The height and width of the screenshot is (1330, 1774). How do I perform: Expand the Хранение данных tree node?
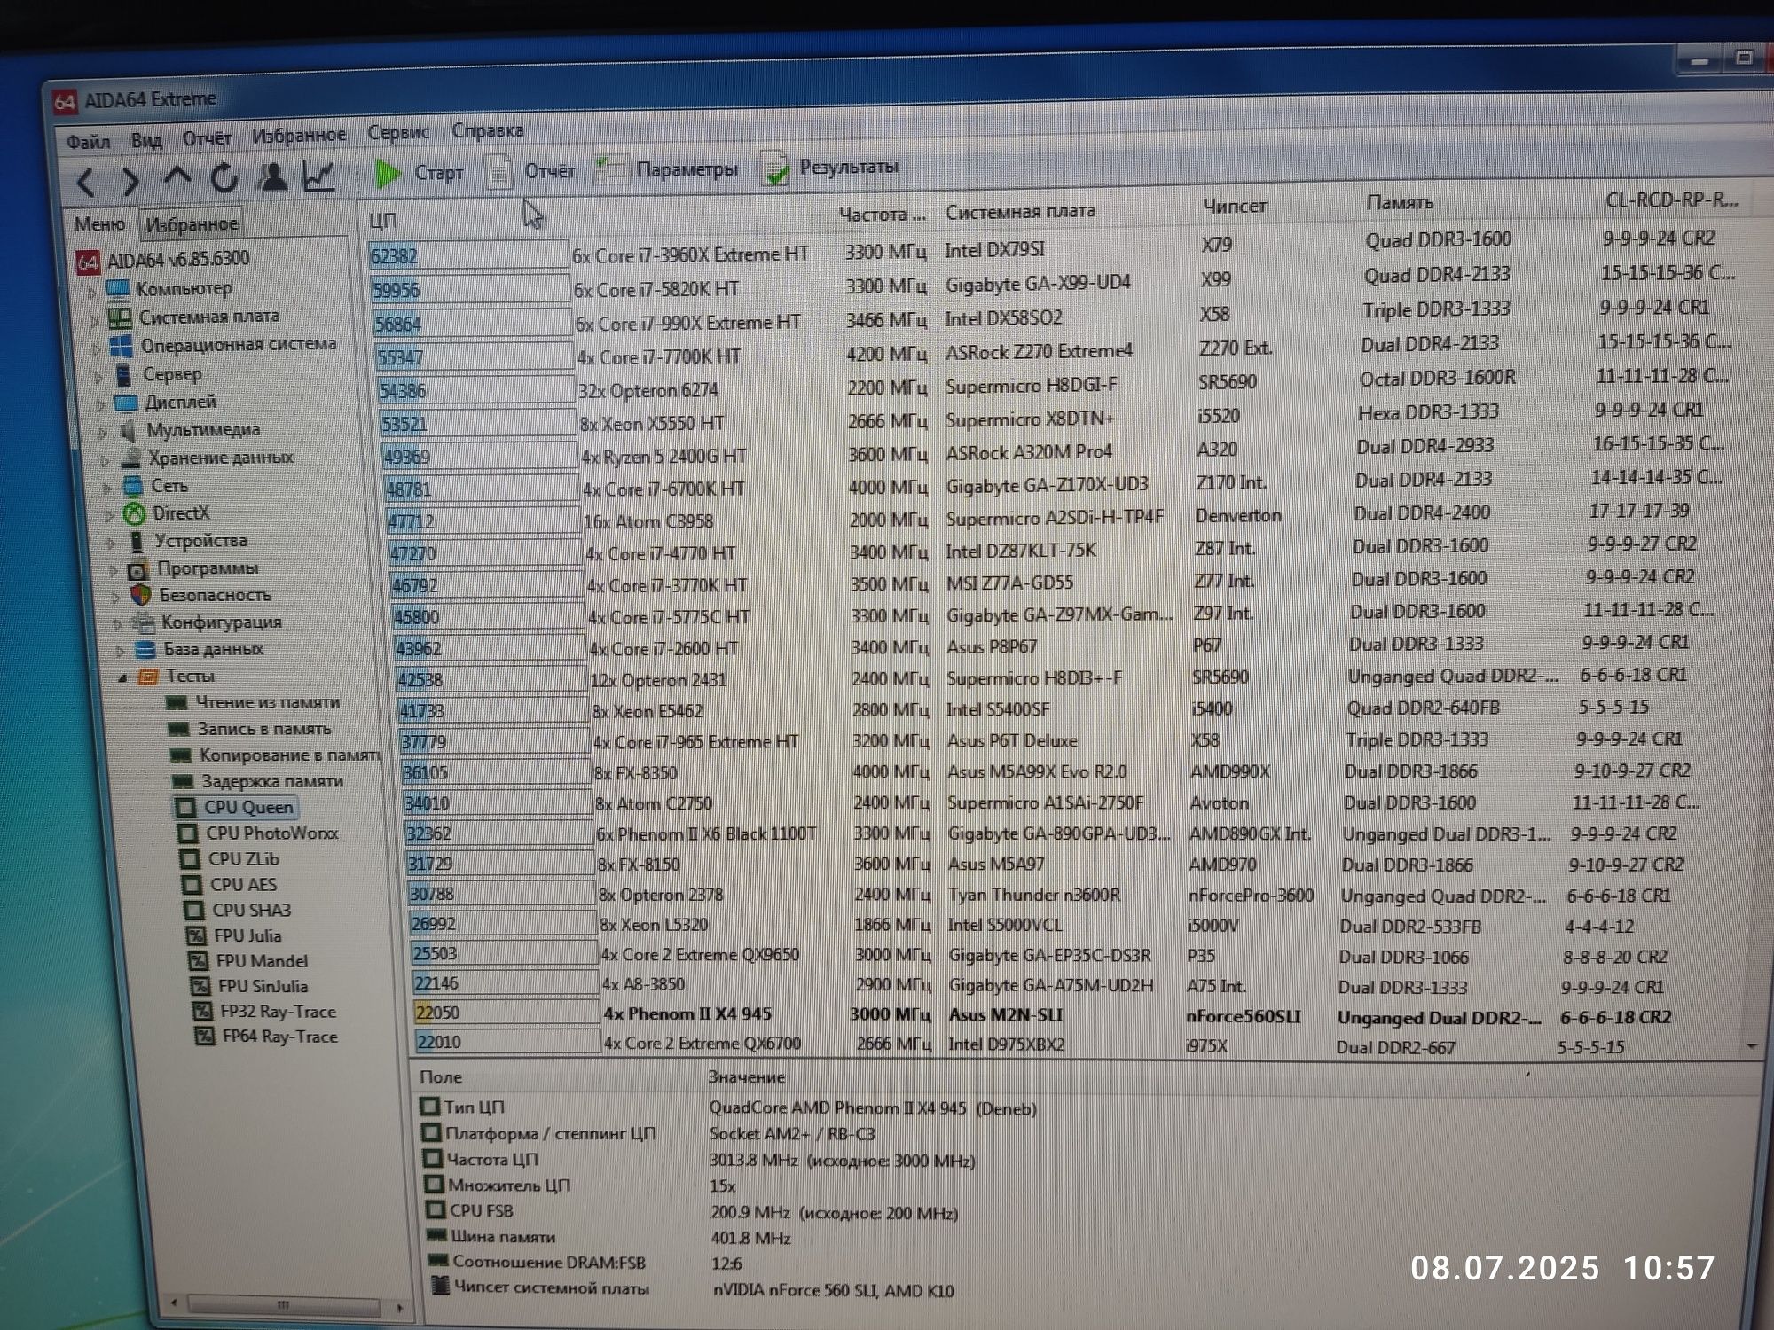[106, 461]
